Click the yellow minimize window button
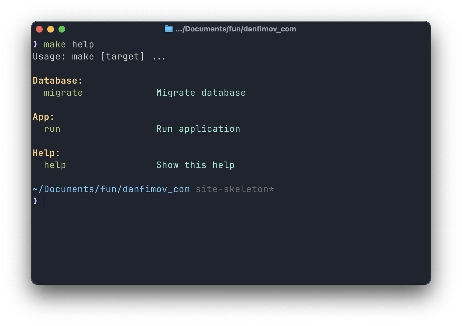This screenshot has width=462, height=326. (x=51, y=29)
